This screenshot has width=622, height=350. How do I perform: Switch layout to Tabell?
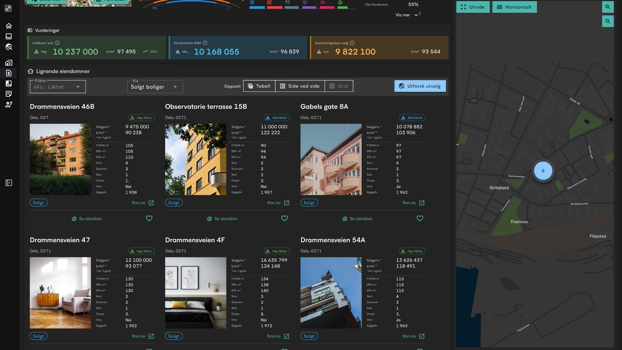259,86
